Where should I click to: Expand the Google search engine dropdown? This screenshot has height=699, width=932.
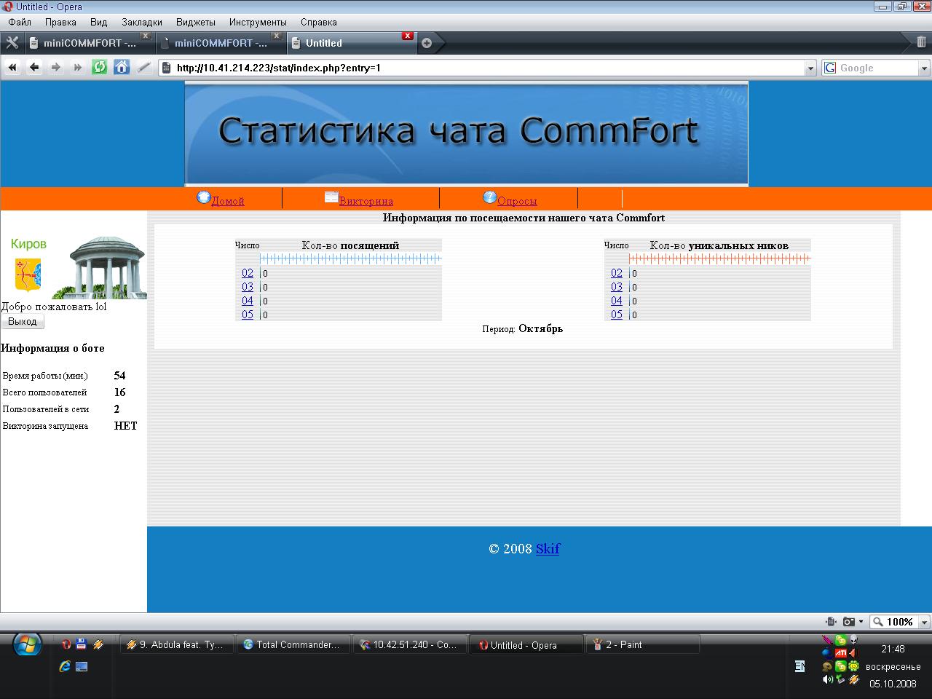click(924, 68)
